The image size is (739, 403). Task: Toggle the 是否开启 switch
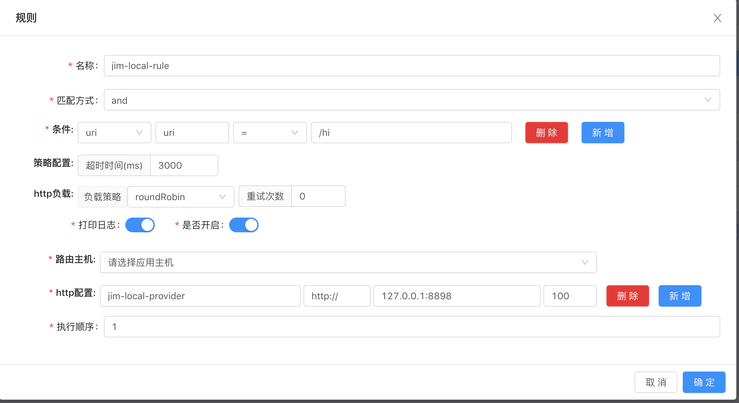[x=244, y=225]
